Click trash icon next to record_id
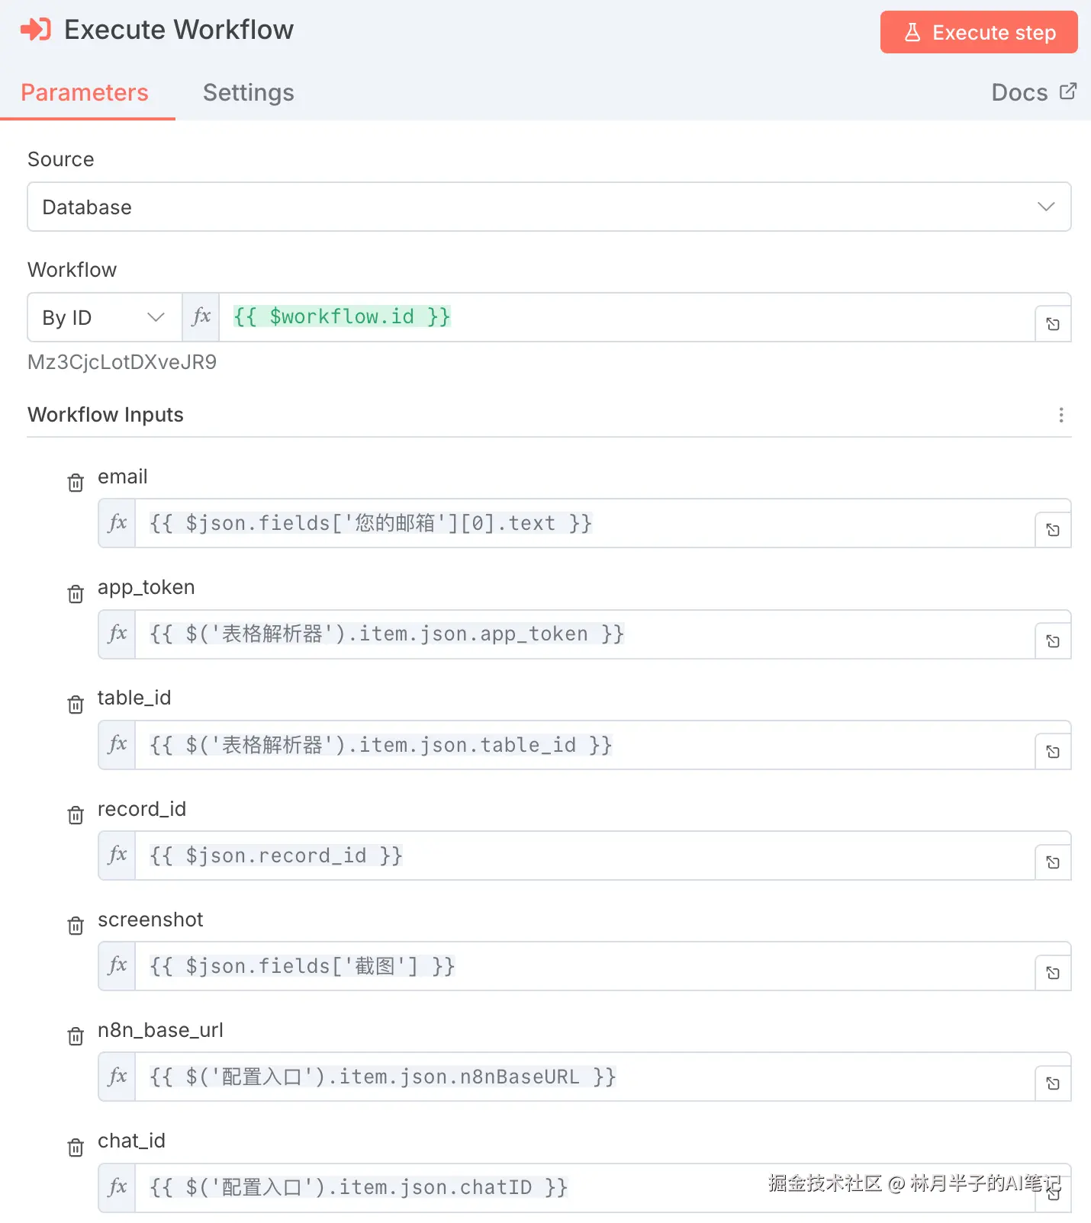The height and width of the screenshot is (1223, 1091). 76,815
